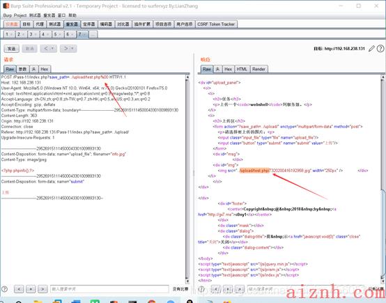Open help icon beside request search bar
This screenshot has height=303, width=386.
pos(4,289)
